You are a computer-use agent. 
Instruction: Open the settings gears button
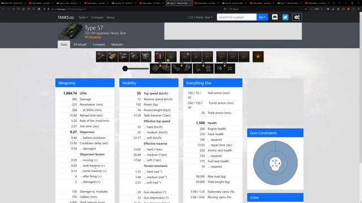pyautogui.click(x=297, y=17)
